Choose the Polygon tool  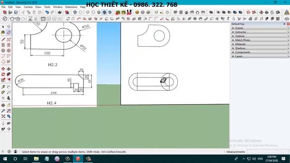pyautogui.click(x=9, y=50)
